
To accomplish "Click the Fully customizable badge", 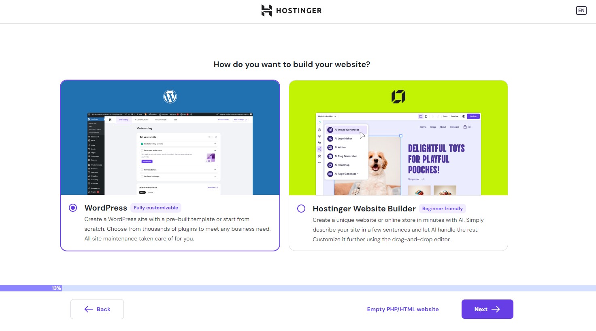I will click(156, 208).
